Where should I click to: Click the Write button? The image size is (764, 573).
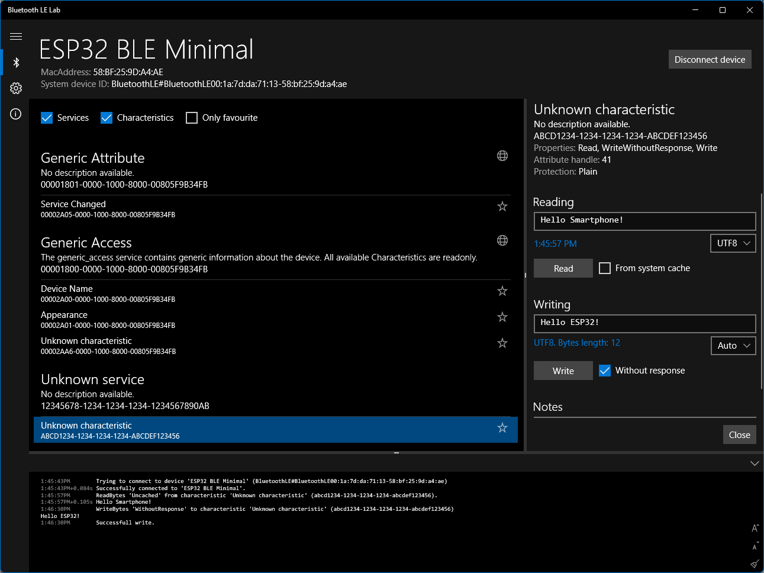[563, 371]
